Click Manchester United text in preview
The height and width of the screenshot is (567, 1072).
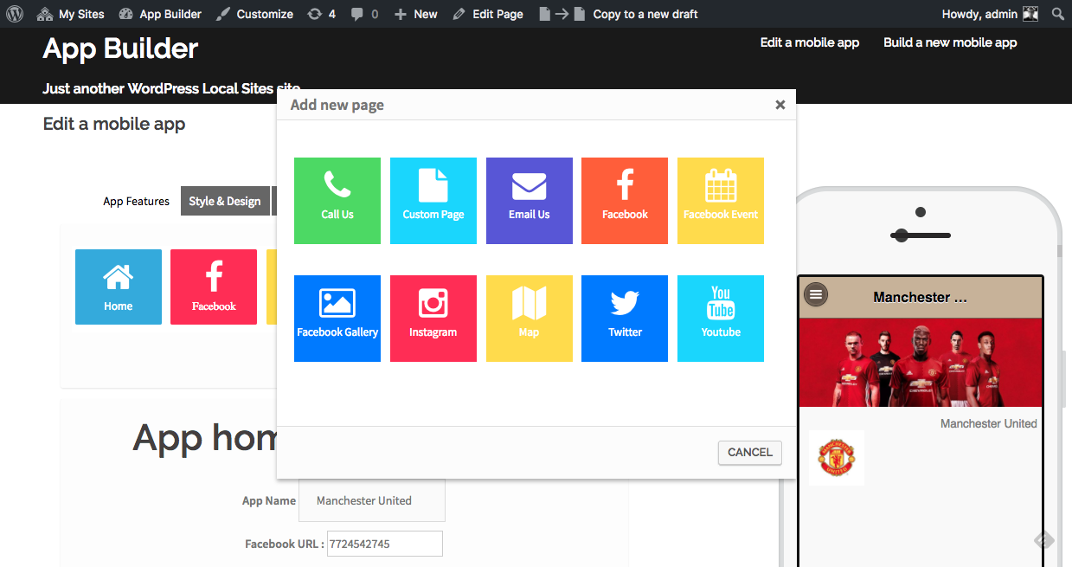pos(988,424)
